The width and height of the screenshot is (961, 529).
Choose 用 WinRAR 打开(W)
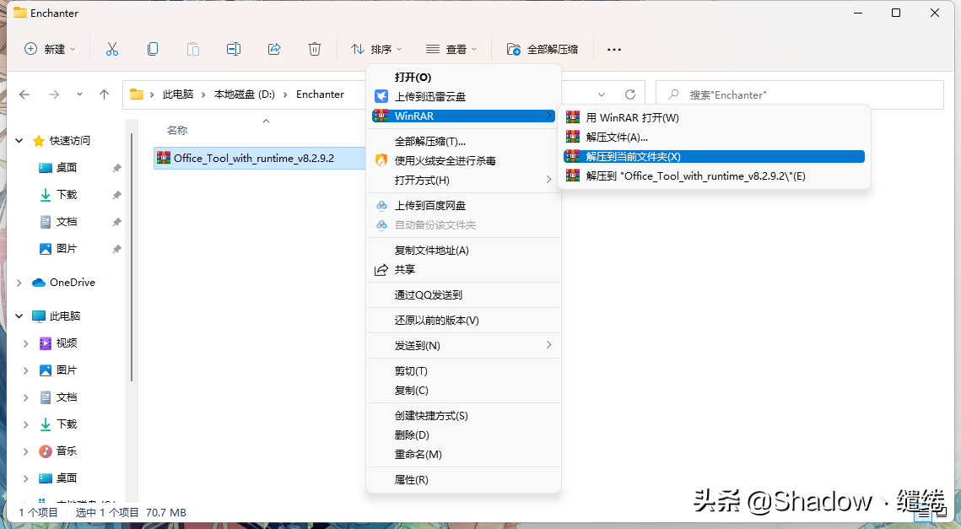pos(714,117)
